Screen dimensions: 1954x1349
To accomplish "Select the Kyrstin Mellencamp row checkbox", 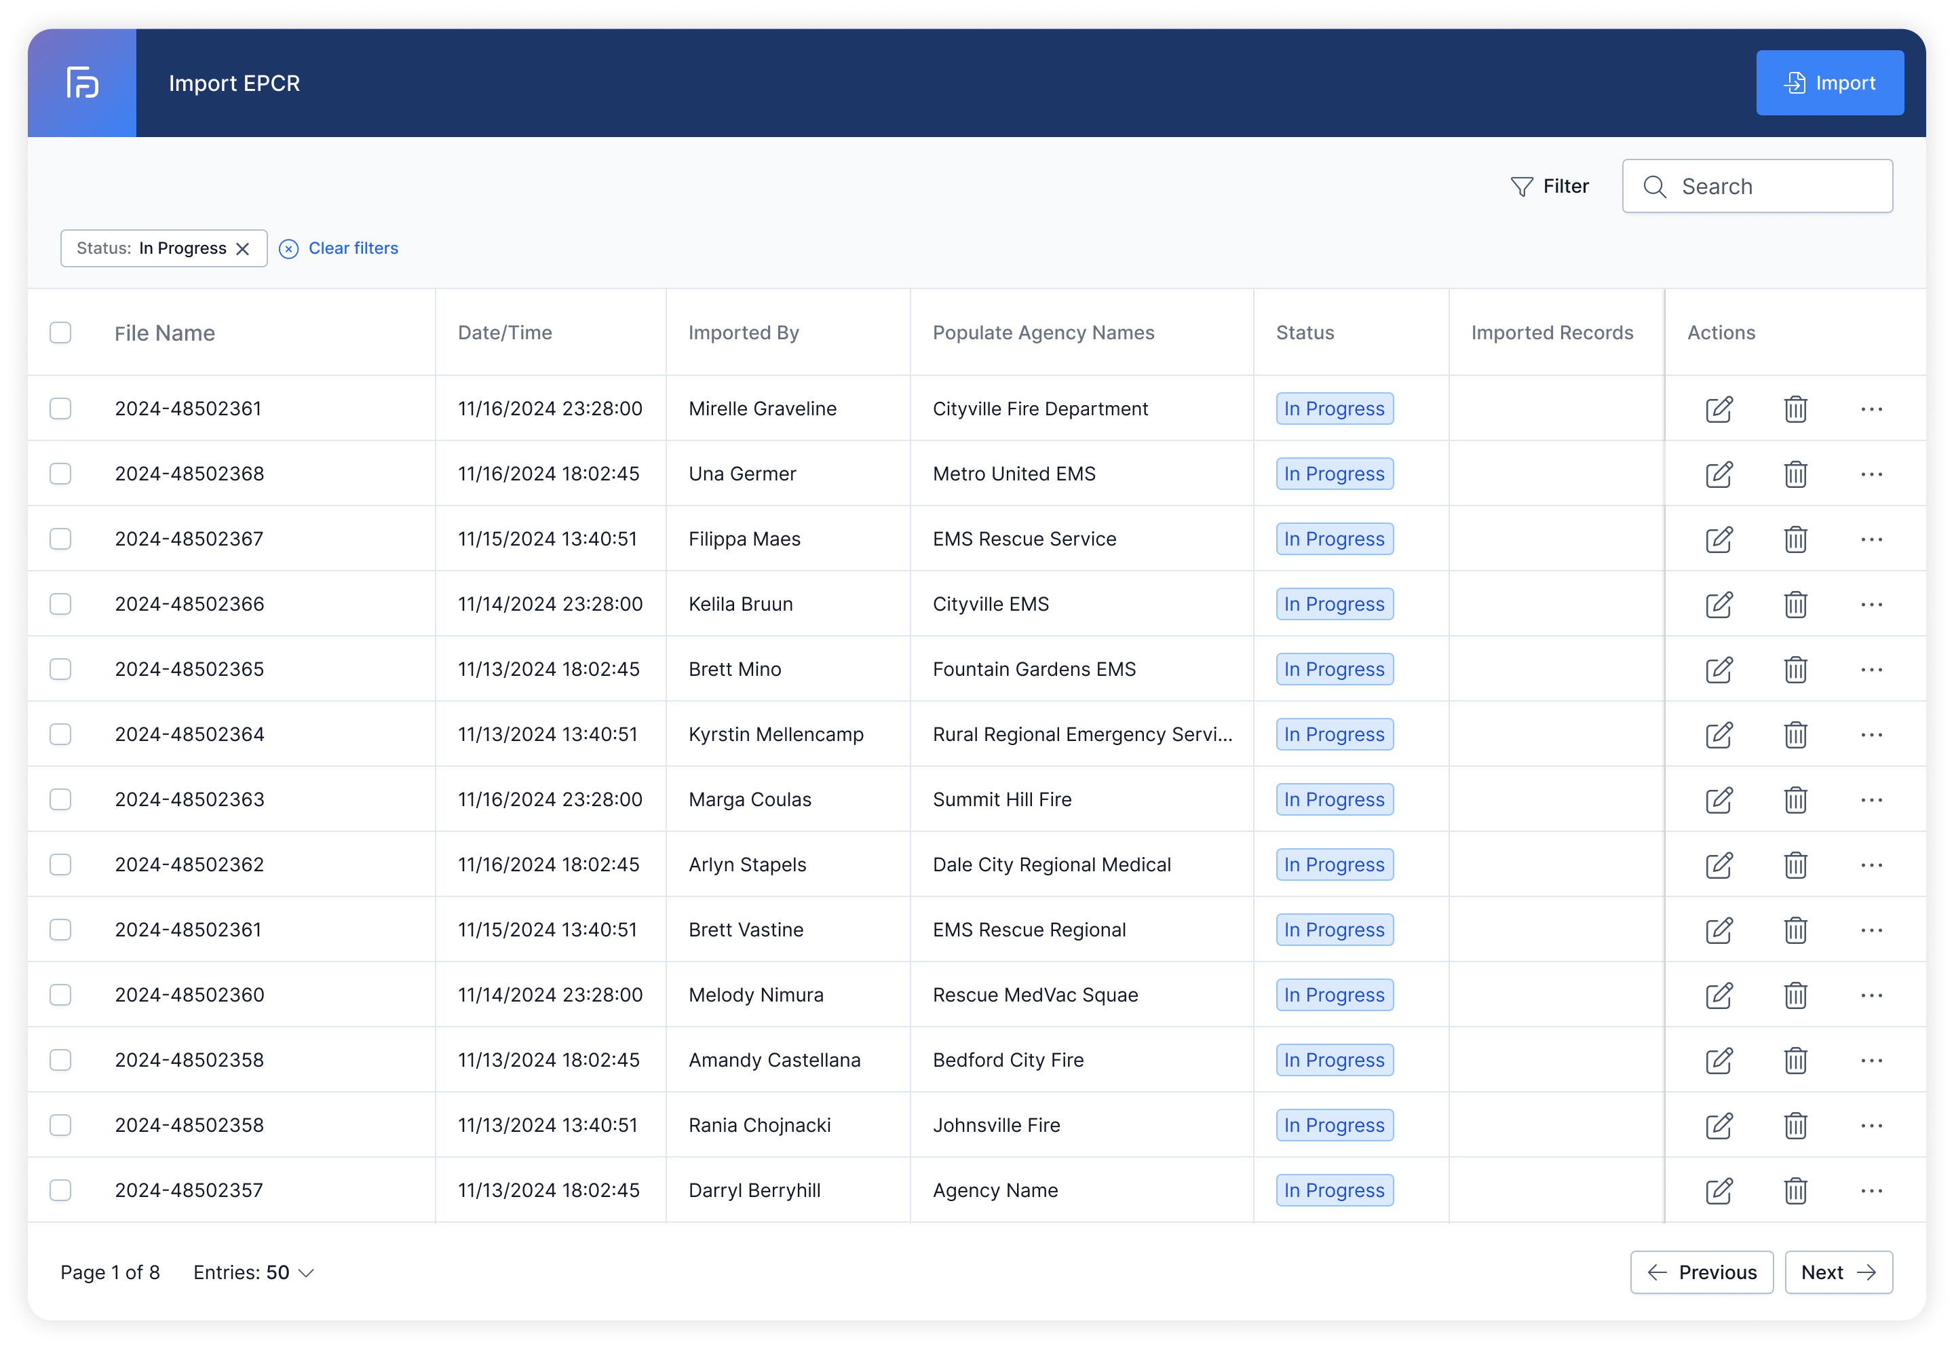I will (x=60, y=734).
